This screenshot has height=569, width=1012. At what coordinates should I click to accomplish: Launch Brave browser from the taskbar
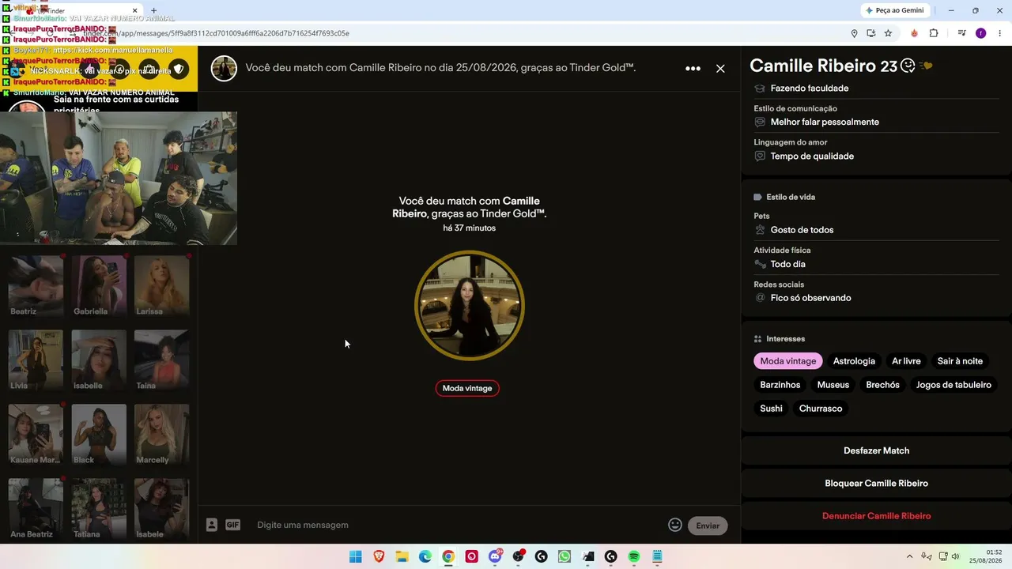tap(379, 556)
